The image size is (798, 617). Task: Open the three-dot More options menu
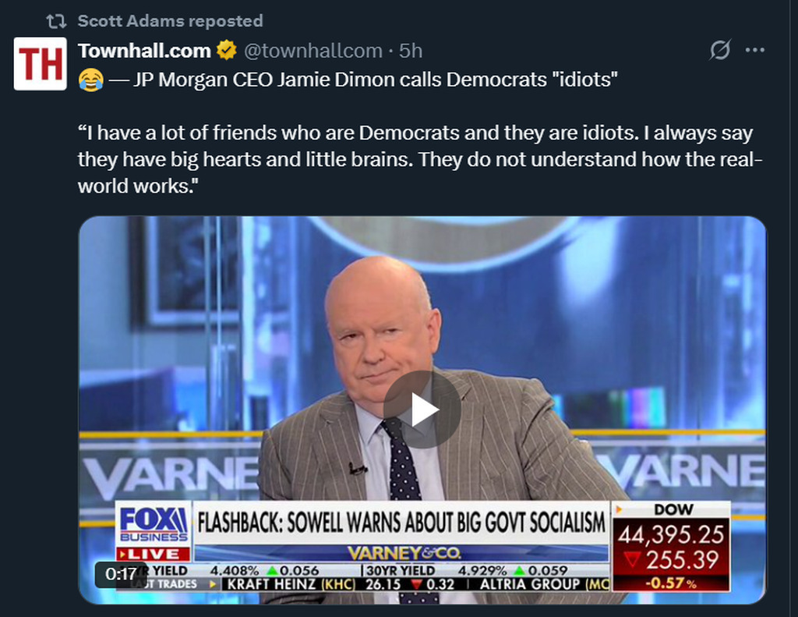point(754,51)
